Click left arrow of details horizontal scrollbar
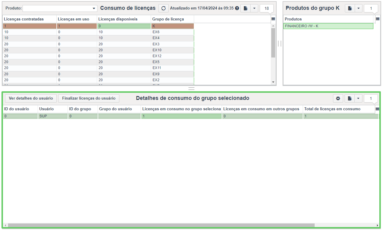Viewport: 382px width, 230px height. pos(5,225)
